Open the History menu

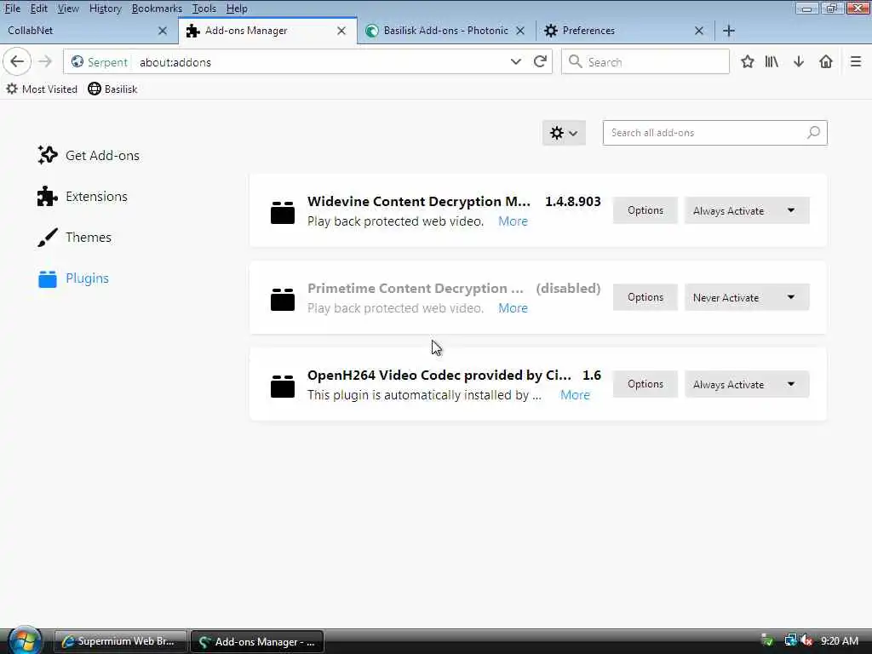pyautogui.click(x=105, y=9)
